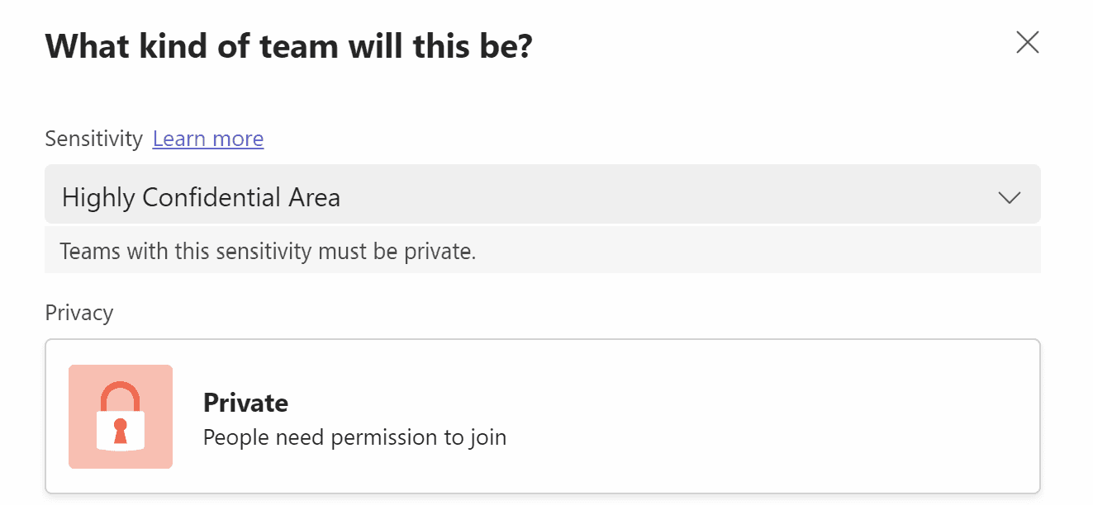
Task: Click the Learn more hyperlink beside Sensitivity
Action: pos(207,138)
